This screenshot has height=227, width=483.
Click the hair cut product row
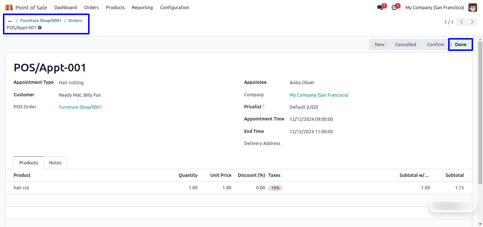(x=21, y=188)
